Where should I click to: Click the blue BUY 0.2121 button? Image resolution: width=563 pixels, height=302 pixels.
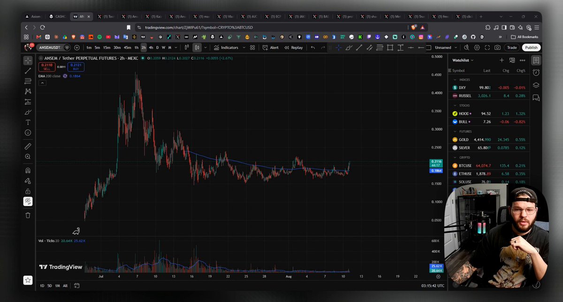coord(76,67)
